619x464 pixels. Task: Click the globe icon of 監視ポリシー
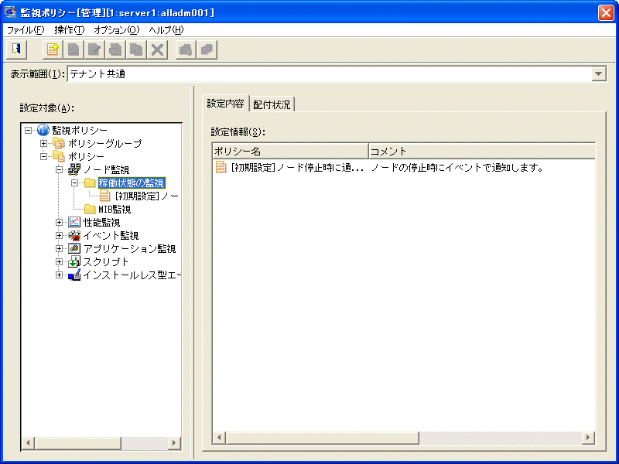coord(43,130)
